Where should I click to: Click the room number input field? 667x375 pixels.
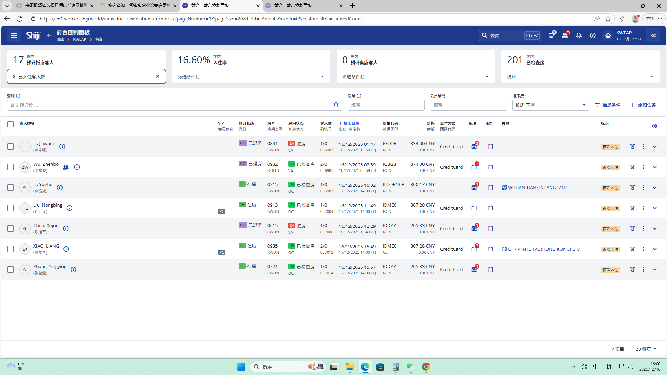pyautogui.click(x=386, y=105)
